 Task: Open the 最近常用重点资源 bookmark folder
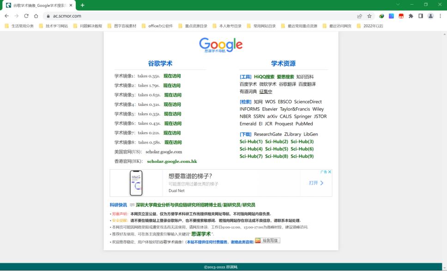pyautogui.click(x=299, y=26)
